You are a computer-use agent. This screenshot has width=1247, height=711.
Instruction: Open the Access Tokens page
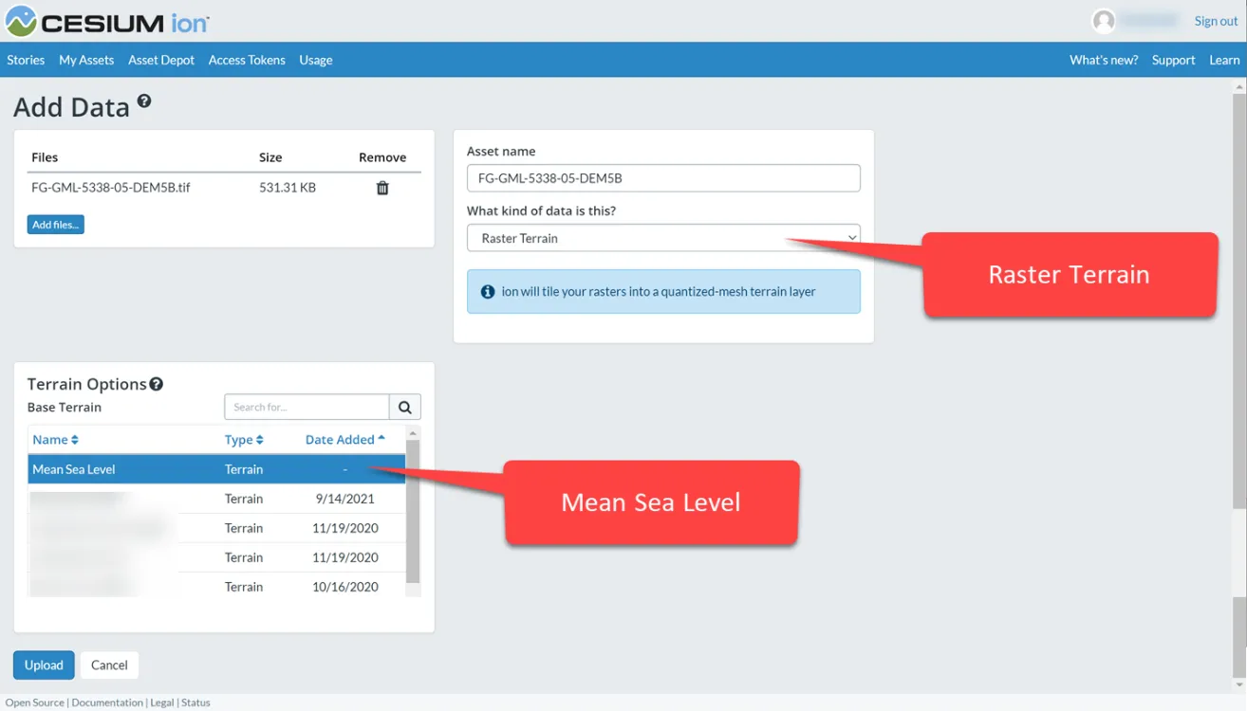click(x=247, y=60)
